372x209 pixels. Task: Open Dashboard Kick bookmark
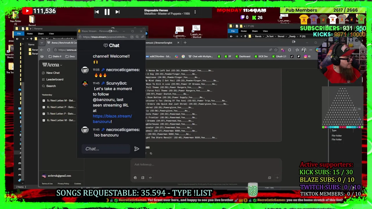coord(242,56)
